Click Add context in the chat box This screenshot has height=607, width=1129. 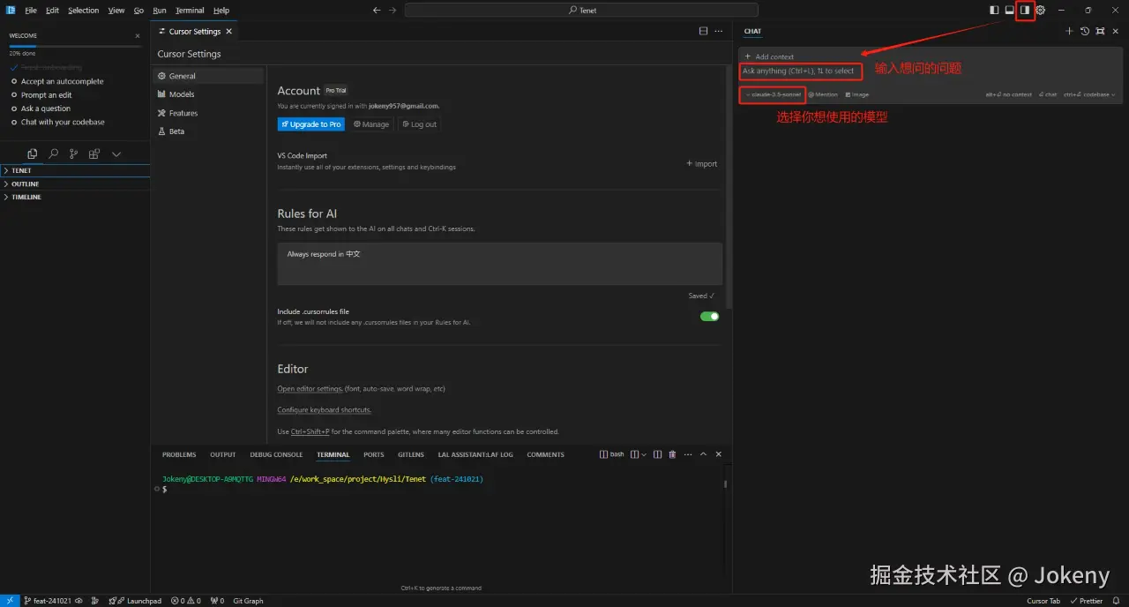coord(769,56)
